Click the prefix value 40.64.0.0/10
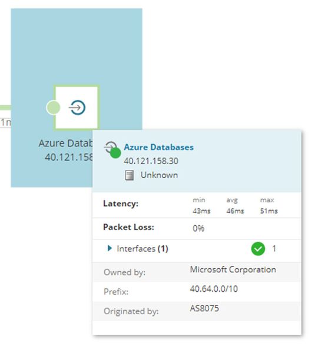Image resolution: width=318 pixels, height=353 pixels. point(214,289)
